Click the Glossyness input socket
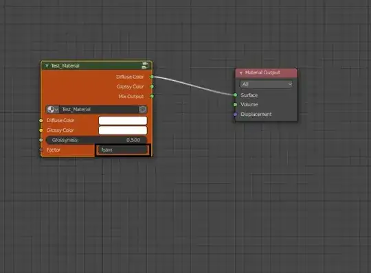371x273 pixels. [41, 140]
